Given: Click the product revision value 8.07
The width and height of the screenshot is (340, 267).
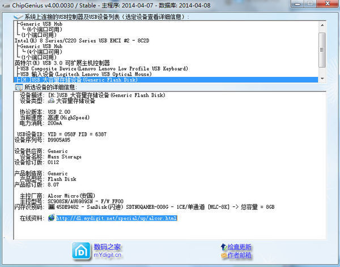Looking at the screenshot, I should [x=53, y=185].
